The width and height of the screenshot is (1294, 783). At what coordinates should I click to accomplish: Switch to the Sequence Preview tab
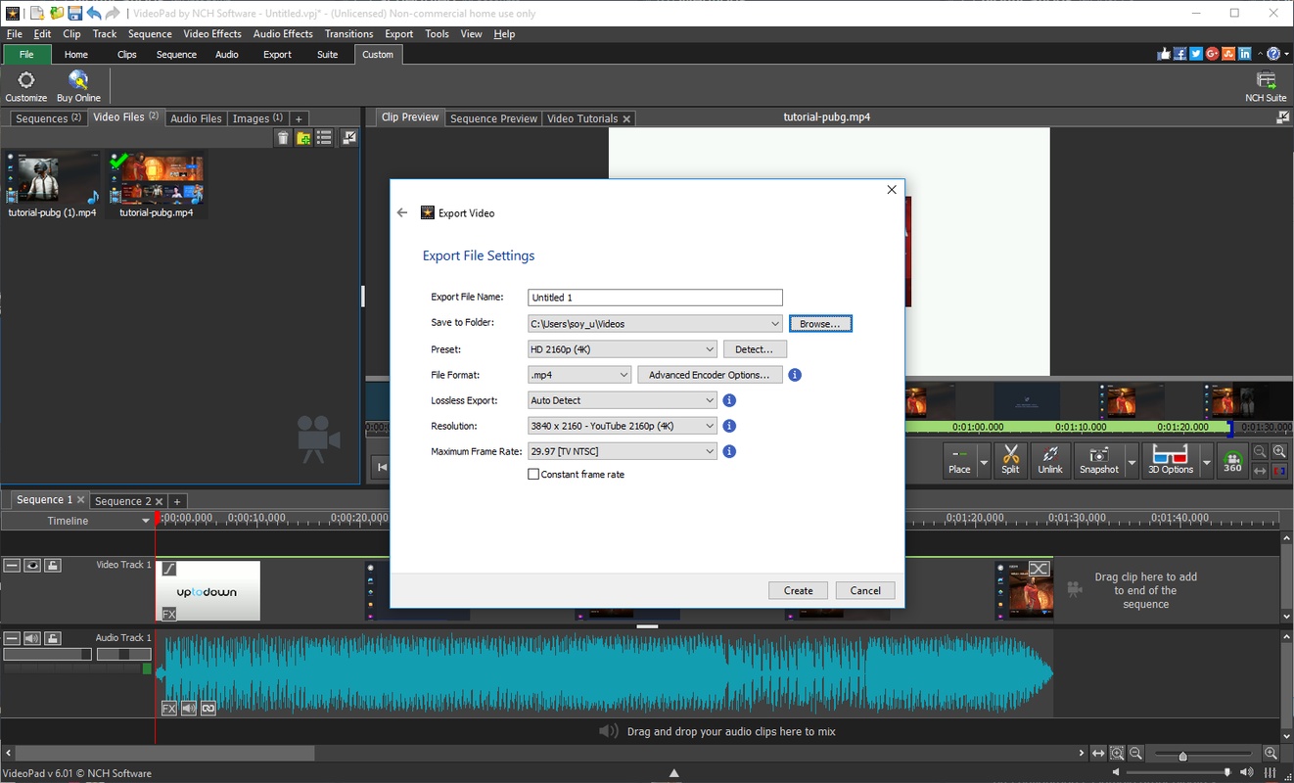point(493,118)
